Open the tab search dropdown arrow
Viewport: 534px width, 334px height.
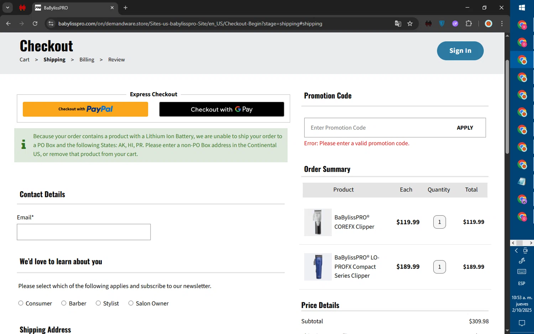coord(7,7)
